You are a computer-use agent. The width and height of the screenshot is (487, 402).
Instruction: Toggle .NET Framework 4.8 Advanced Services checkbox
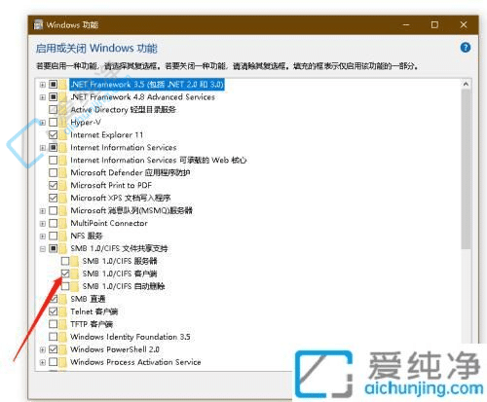[x=54, y=97]
